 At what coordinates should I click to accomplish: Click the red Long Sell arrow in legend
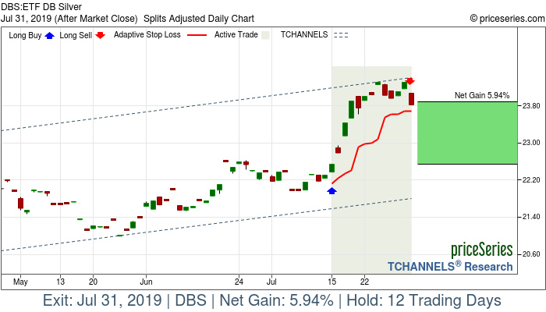point(101,35)
